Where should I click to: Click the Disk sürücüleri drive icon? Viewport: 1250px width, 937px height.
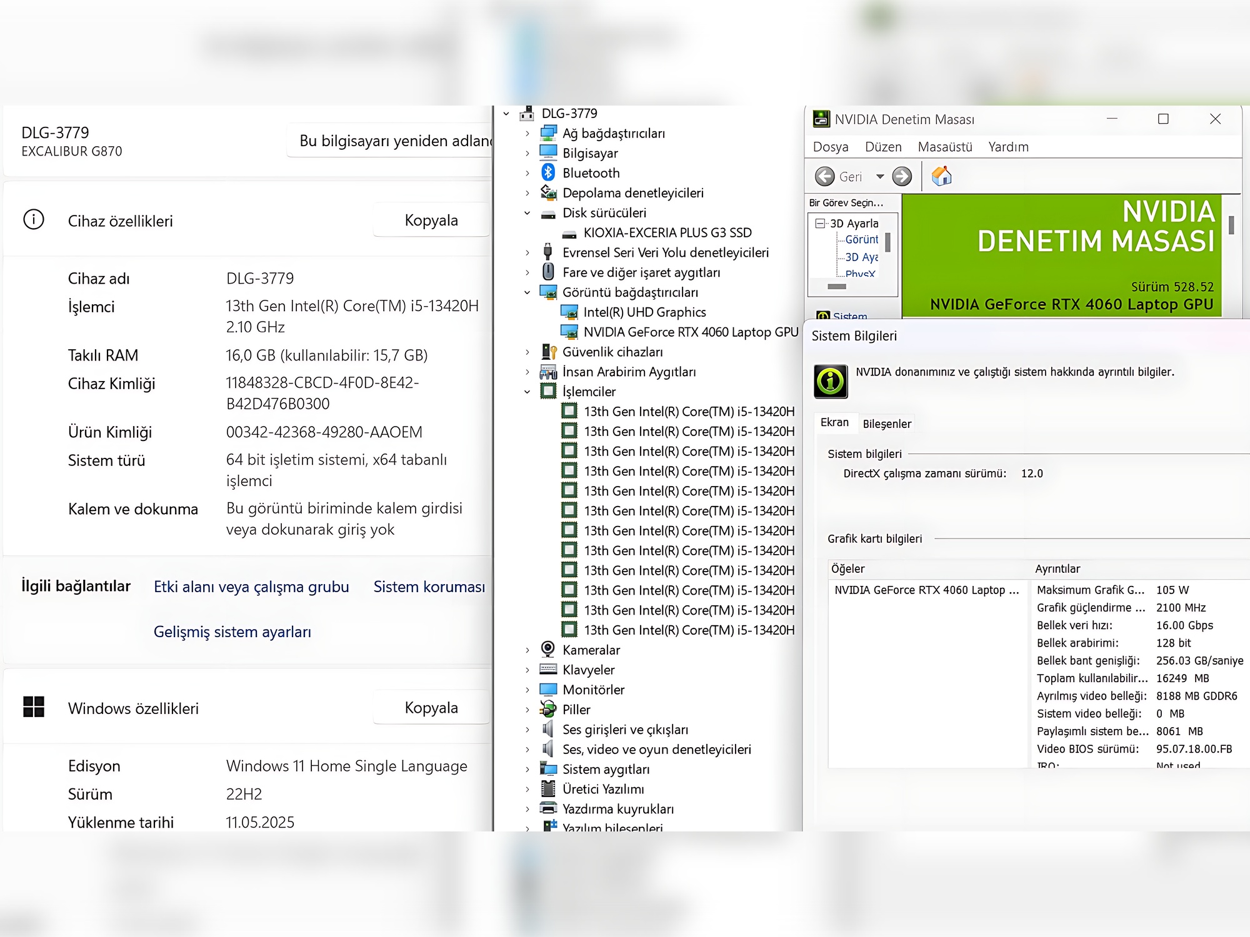click(548, 214)
